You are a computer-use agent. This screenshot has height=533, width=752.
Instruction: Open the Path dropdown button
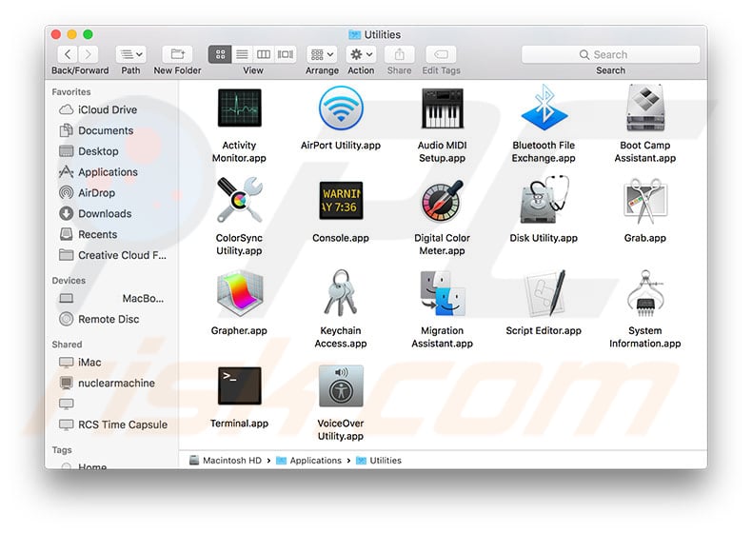pos(131,54)
